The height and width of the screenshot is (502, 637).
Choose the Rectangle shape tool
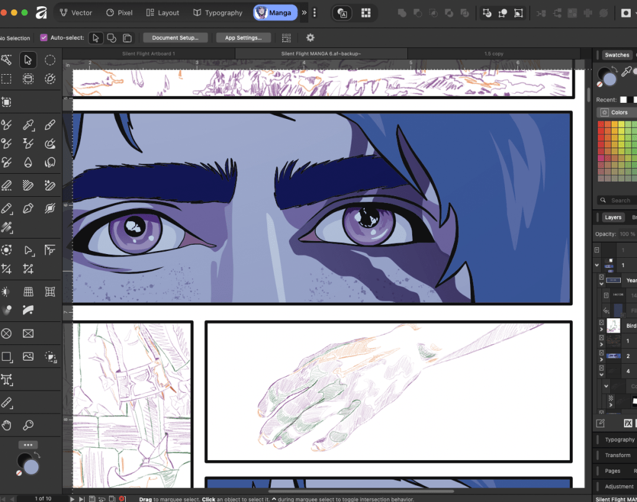(x=6, y=357)
